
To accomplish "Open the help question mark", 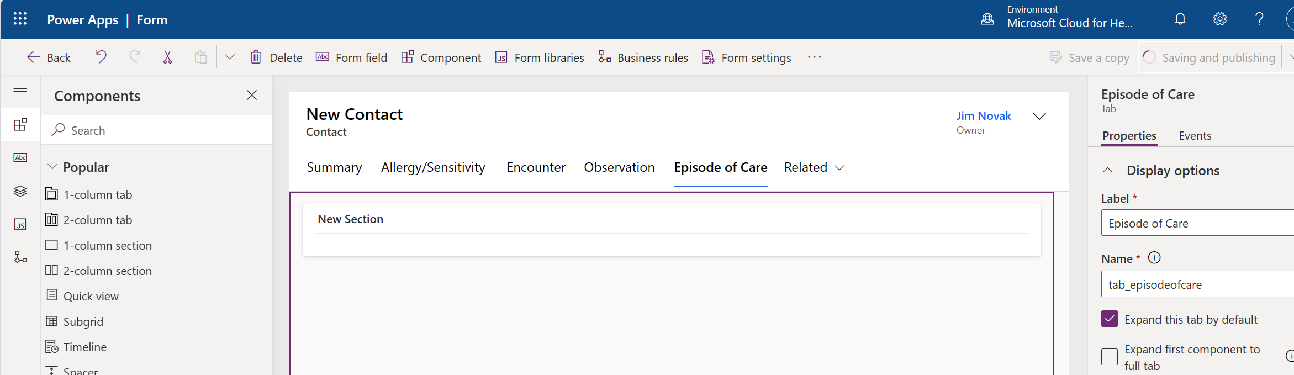I will pos(1259,19).
